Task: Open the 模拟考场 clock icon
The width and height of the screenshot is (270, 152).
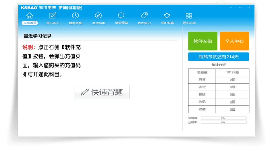Action: click(75, 16)
